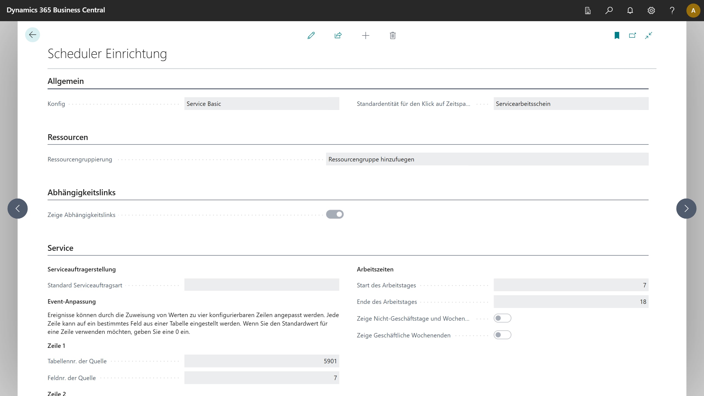The image size is (704, 396).
Task: Open user account avatar A
Action: [x=693, y=10]
